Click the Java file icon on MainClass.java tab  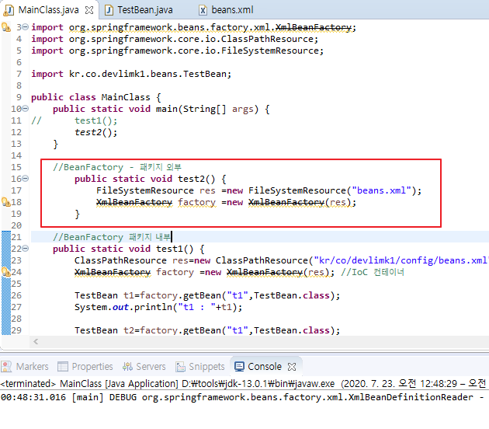coord(9,10)
